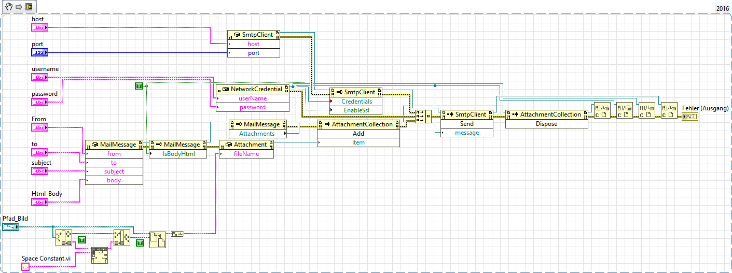Screen dimensions: 732x273
Task: Select the port I32 numeric terminal
Action: pyautogui.click(x=39, y=52)
